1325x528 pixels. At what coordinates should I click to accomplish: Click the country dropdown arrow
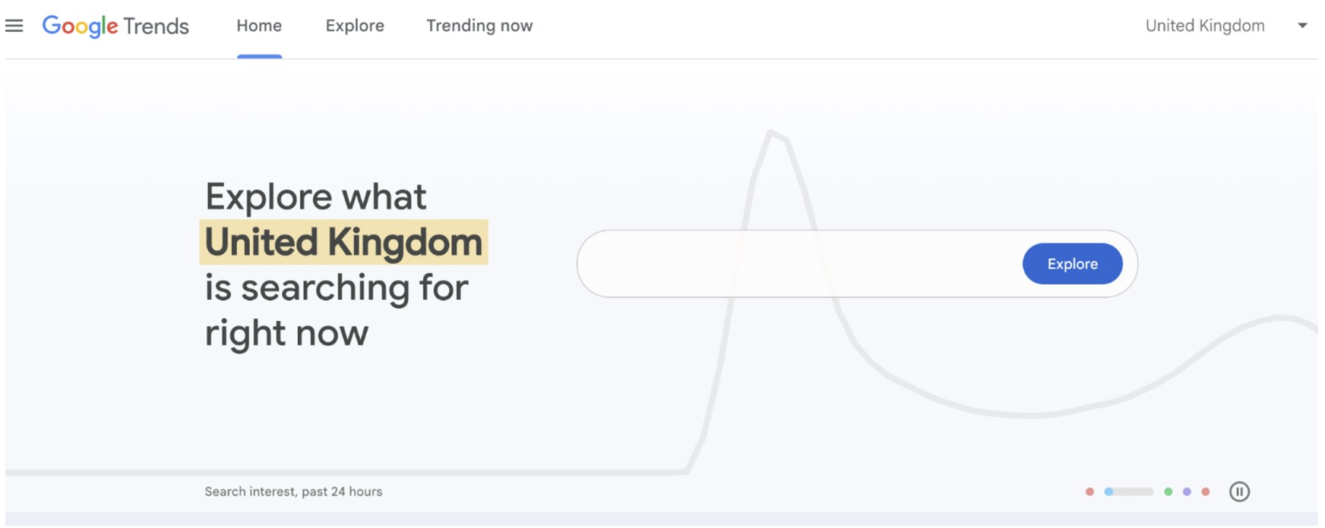(1302, 26)
